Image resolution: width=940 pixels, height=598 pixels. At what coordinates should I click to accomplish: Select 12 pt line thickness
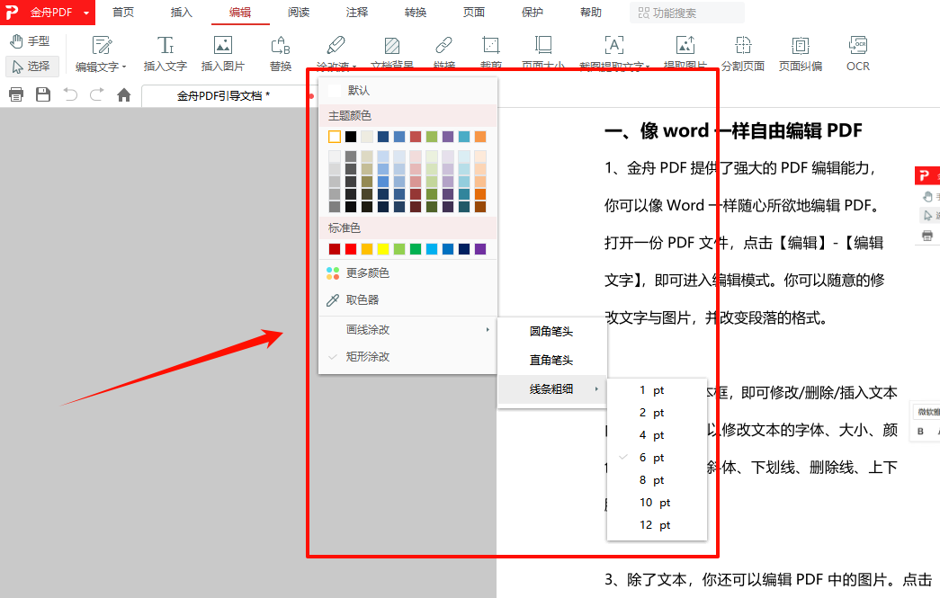click(x=655, y=524)
